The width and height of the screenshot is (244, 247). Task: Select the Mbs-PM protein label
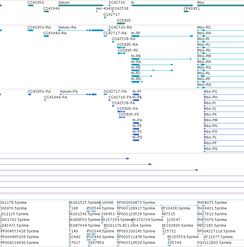pos(210,120)
